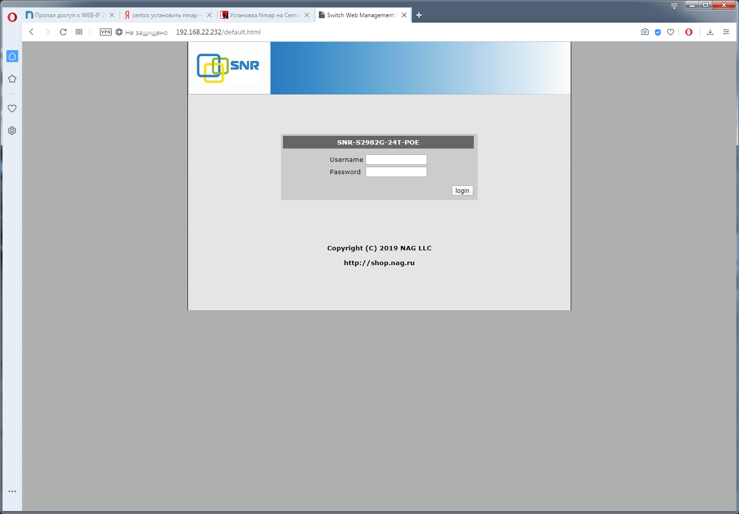The image size is (739, 514).
Task: Click the Username input field
Action: (396, 159)
